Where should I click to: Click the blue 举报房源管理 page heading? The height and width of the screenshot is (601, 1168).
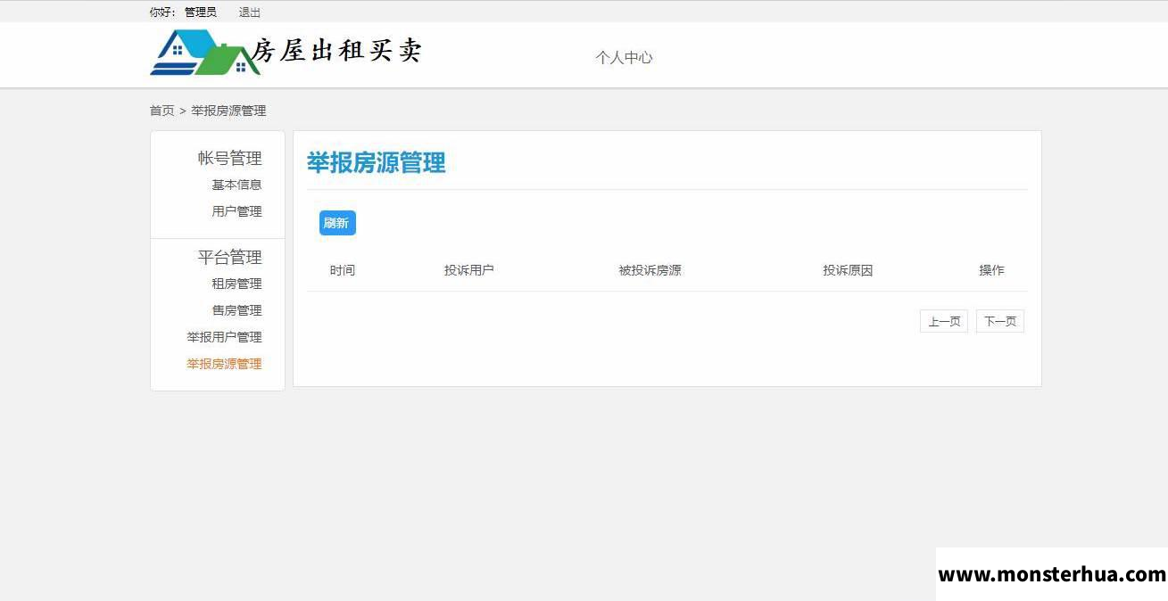pos(377,162)
